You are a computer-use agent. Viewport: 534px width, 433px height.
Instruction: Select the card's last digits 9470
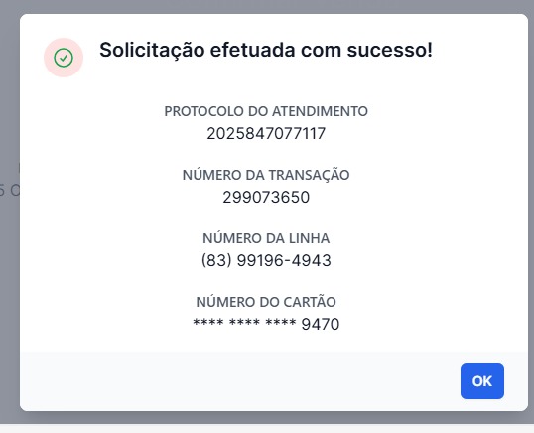click(x=321, y=324)
